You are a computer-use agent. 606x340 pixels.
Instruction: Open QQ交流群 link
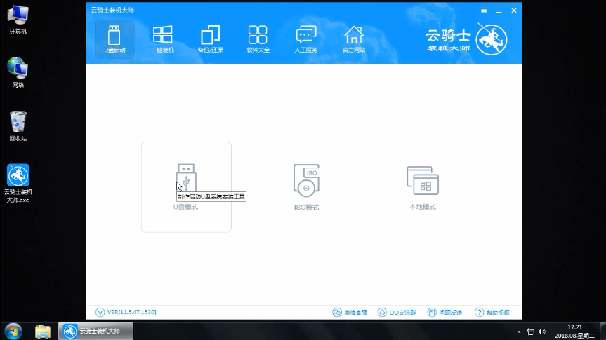coord(397,312)
